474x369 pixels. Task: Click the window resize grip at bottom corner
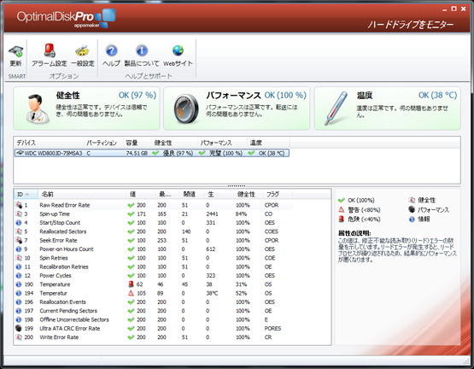(x=465, y=360)
